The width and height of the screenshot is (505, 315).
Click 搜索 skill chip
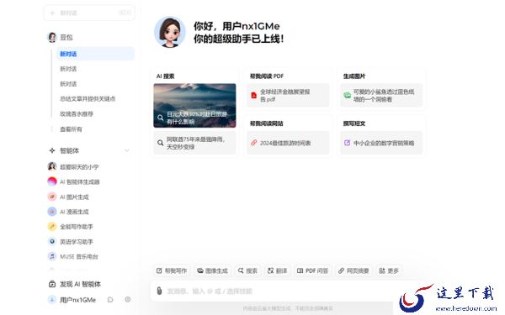pos(247,270)
